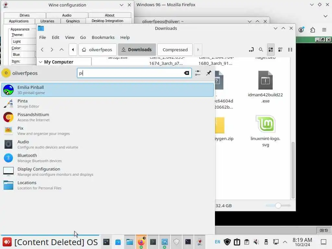Go up to parent folder
Image resolution: width=332 pixels, height=249 pixels.
[x=62, y=50]
